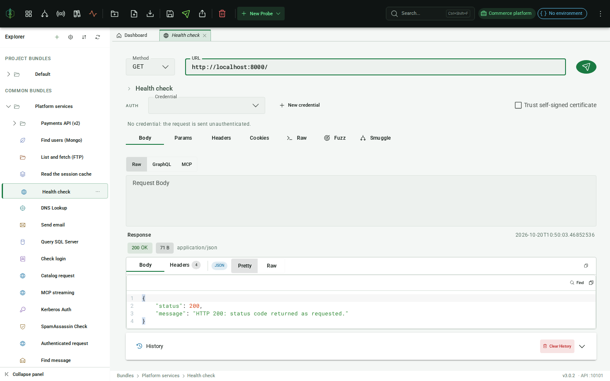Switch the request body type to MCP
Screen dimensions: 610x381
[187, 164]
